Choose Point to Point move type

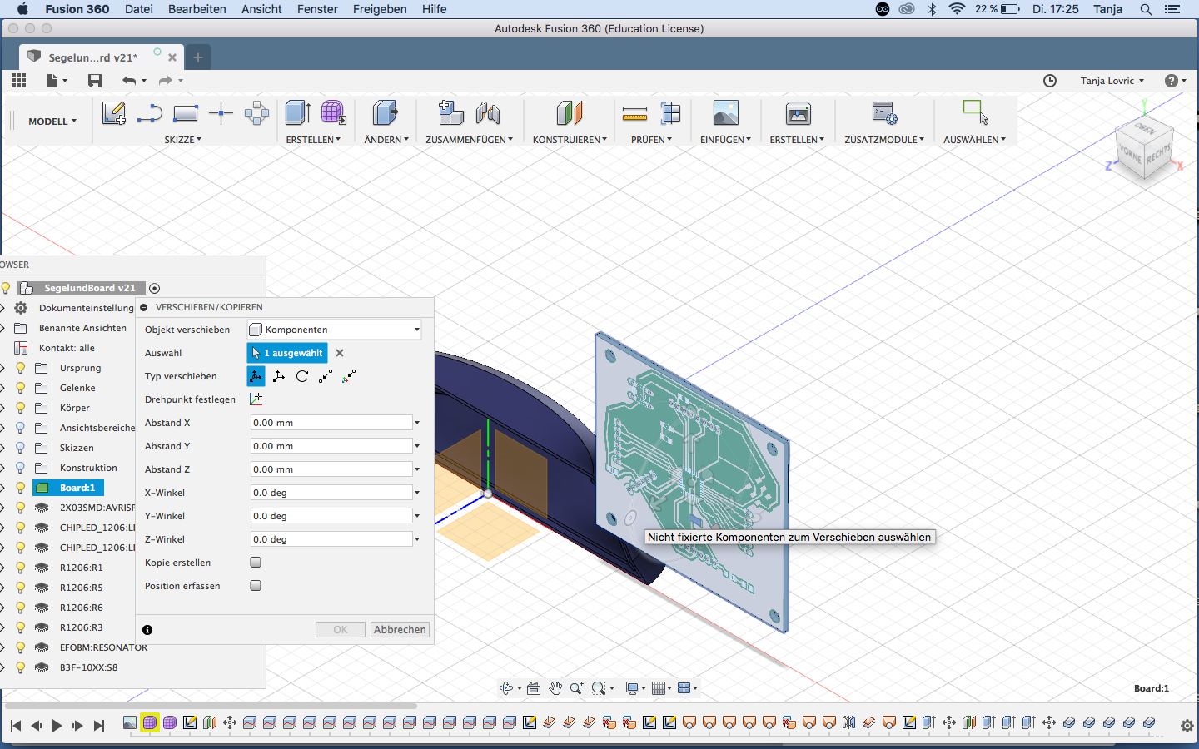326,376
